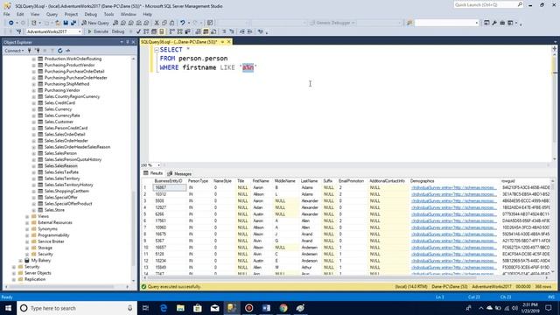Expand the Programmability folder node
Viewport: 560px width, 315px height.
27,235
